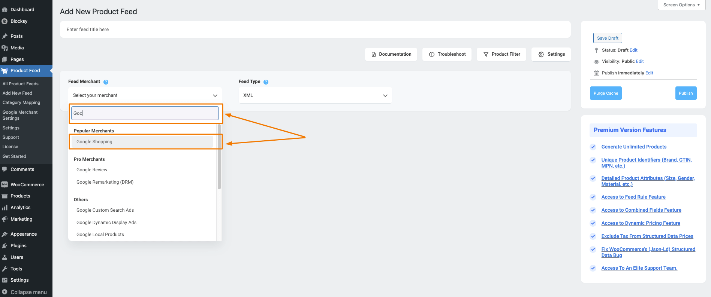
Task: Open the License submenu item
Action: [x=10, y=147]
